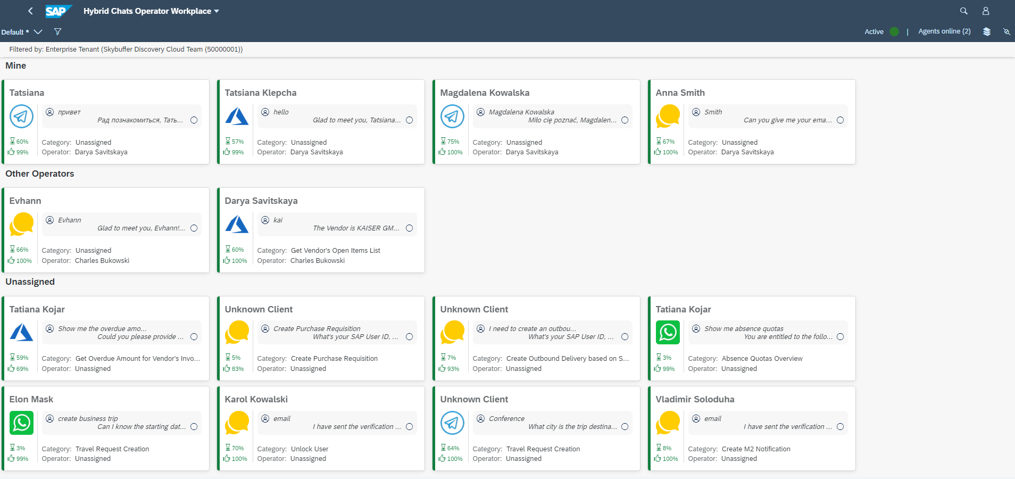Open the search icon in header
This screenshot has height=479, width=1015.
[963, 11]
